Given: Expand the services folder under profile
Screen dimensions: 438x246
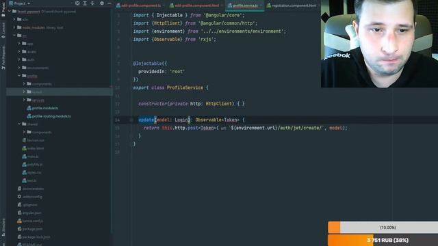Looking at the screenshot, I should pyautogui.click(x=24, y=100).
